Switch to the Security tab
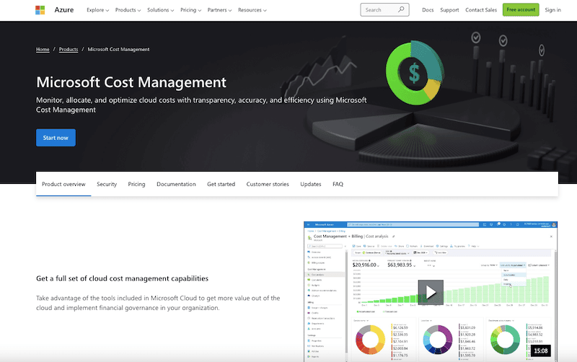Viewport: 577px width, 362px height. click(107, 184)
